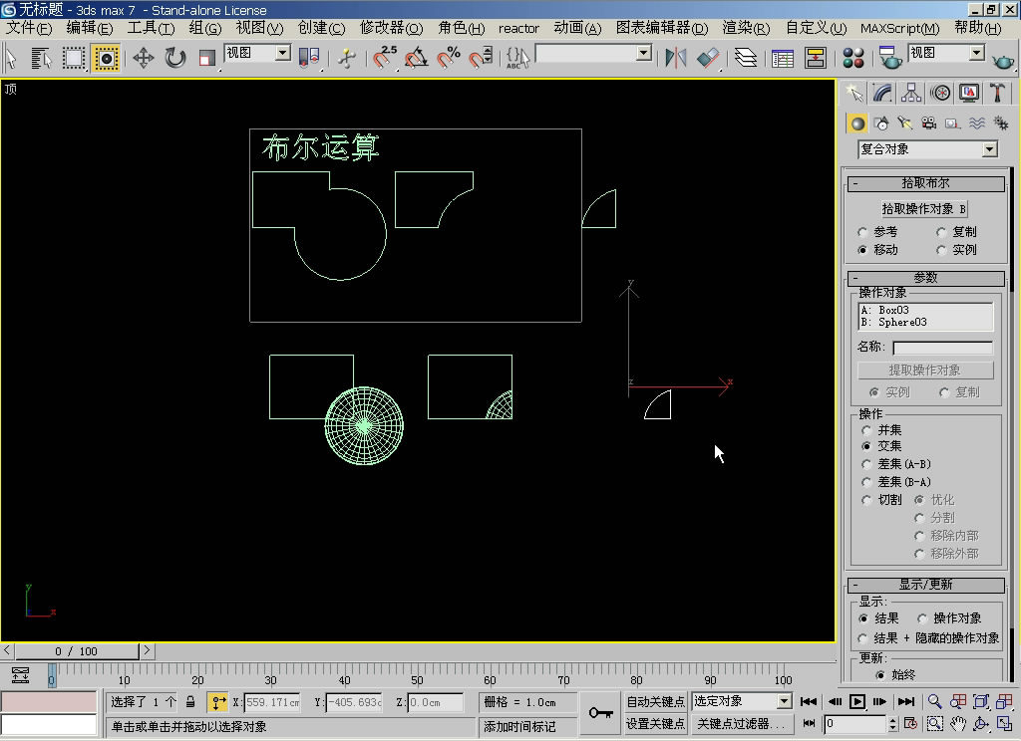Click the time slider 0 / 100
The image size is (1021, 741).
pos(76,651)
